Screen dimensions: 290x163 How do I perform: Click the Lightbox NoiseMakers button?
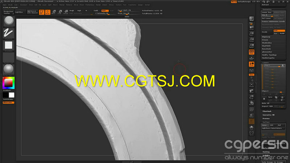[x=273, y=128]
